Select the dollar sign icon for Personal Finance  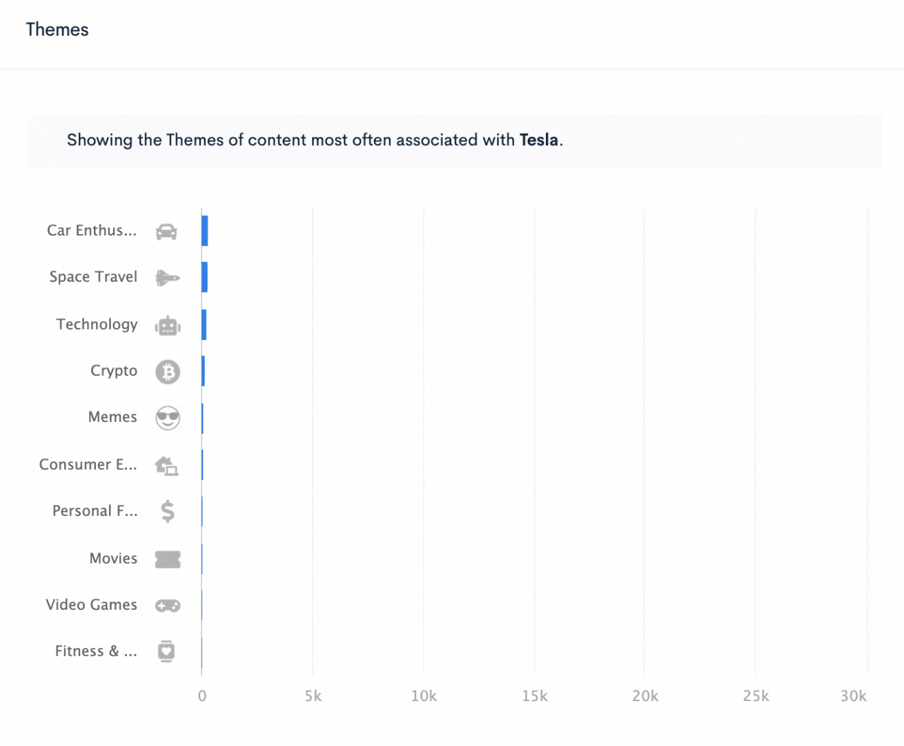[168, 511]
